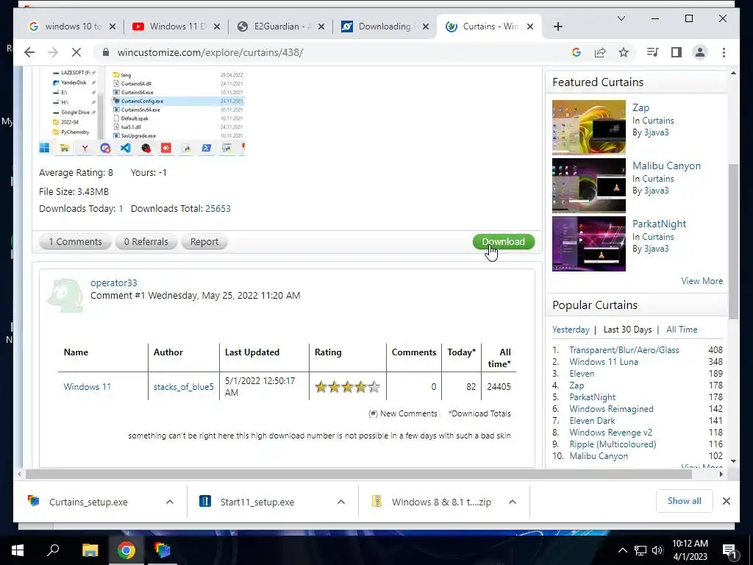Open the Zap curtain thumbnail

(x=589, y=127)
